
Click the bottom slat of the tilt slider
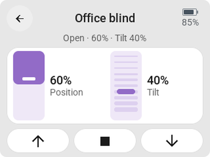pyautogui.click(x=126, y=110)
